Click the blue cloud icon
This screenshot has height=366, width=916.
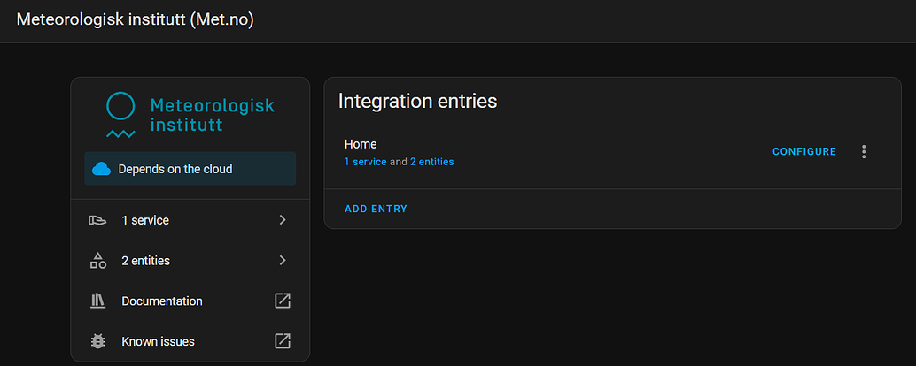tap(102, 169)
